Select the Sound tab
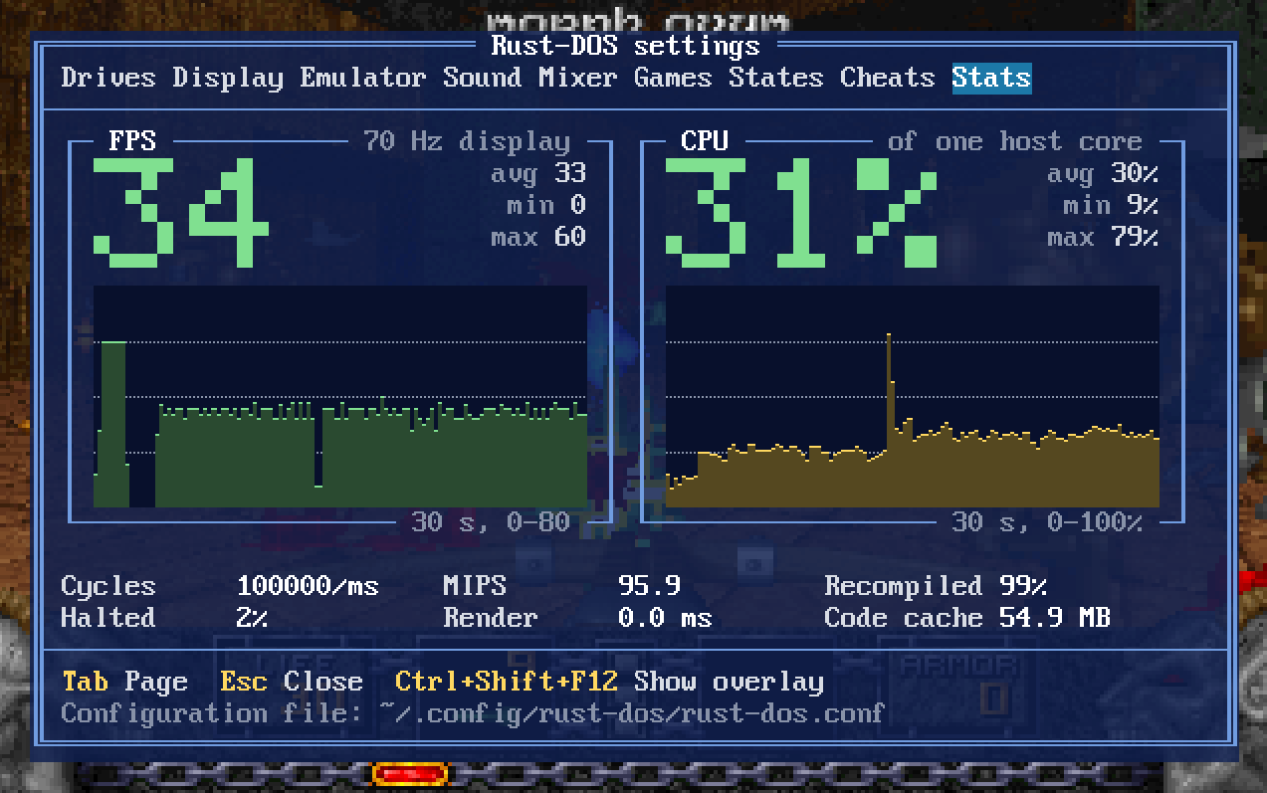The height and width of the screenshot is (793, 1267). pos(483,78)
